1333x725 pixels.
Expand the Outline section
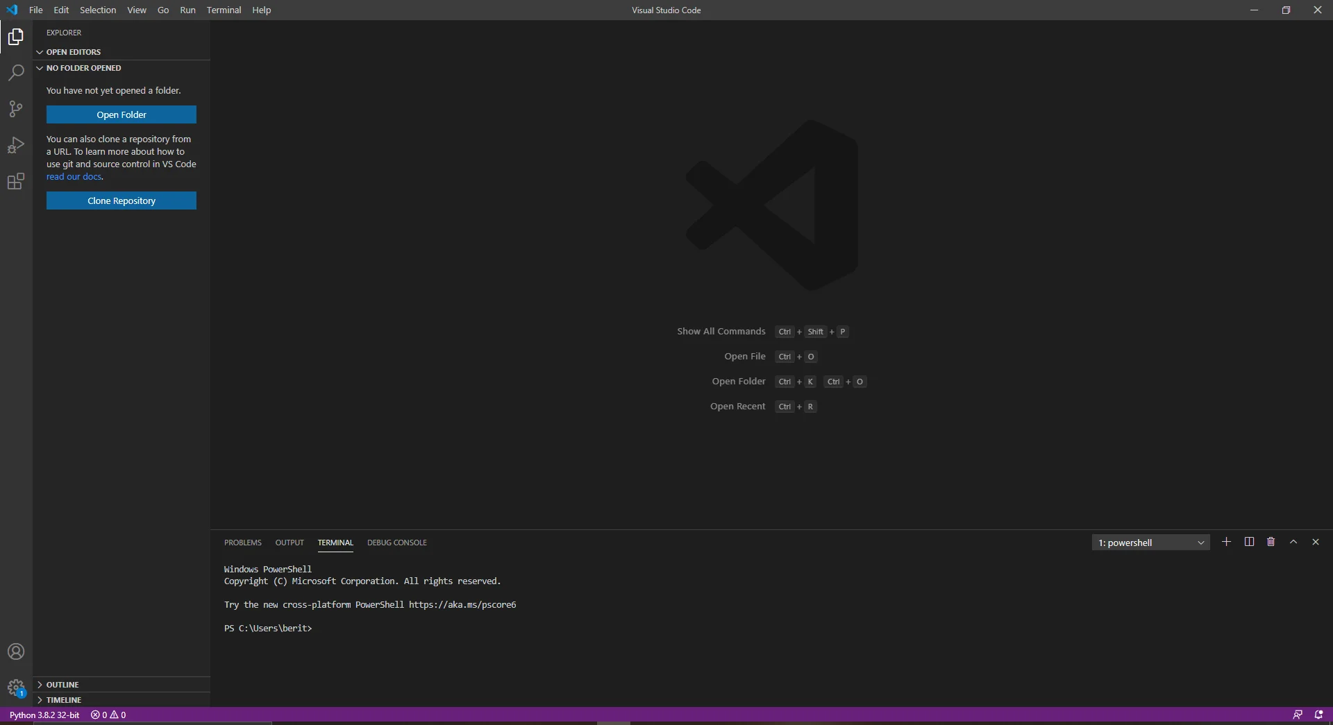point(121,685)
